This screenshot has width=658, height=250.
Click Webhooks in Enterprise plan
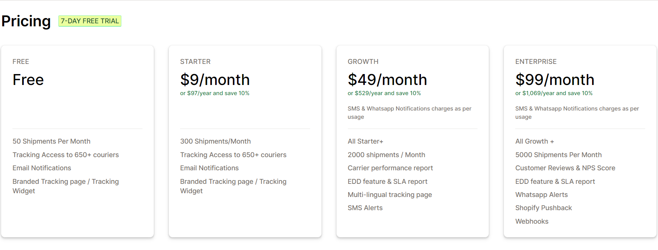tap(532, 221)
